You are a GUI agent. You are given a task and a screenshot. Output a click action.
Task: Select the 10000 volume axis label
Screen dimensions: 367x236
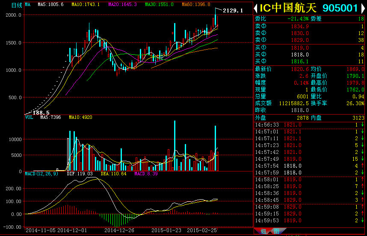[x=15, y=139]
